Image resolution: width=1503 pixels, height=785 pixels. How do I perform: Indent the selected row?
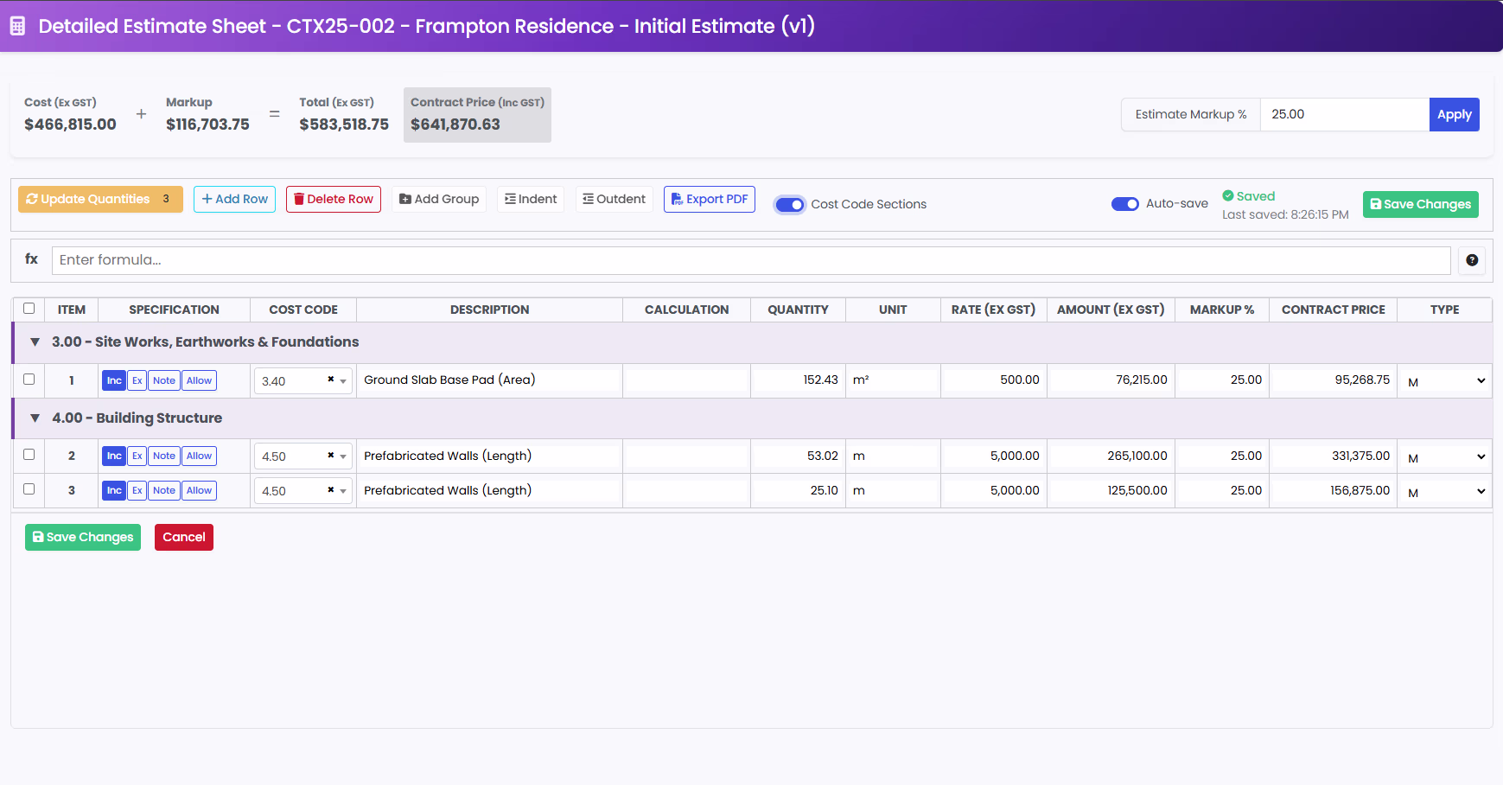pyautogui.click(x=531, y=199)
